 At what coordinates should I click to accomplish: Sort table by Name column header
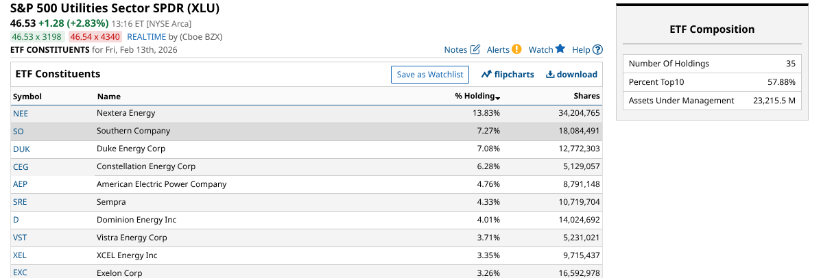click(x=108, y=97)
